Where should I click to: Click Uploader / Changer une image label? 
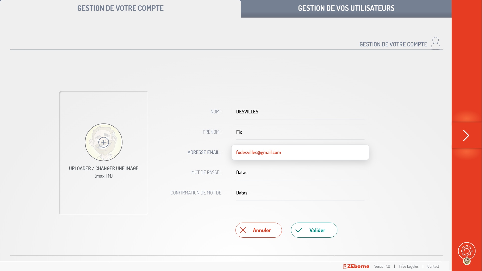[x=104, y=168]
